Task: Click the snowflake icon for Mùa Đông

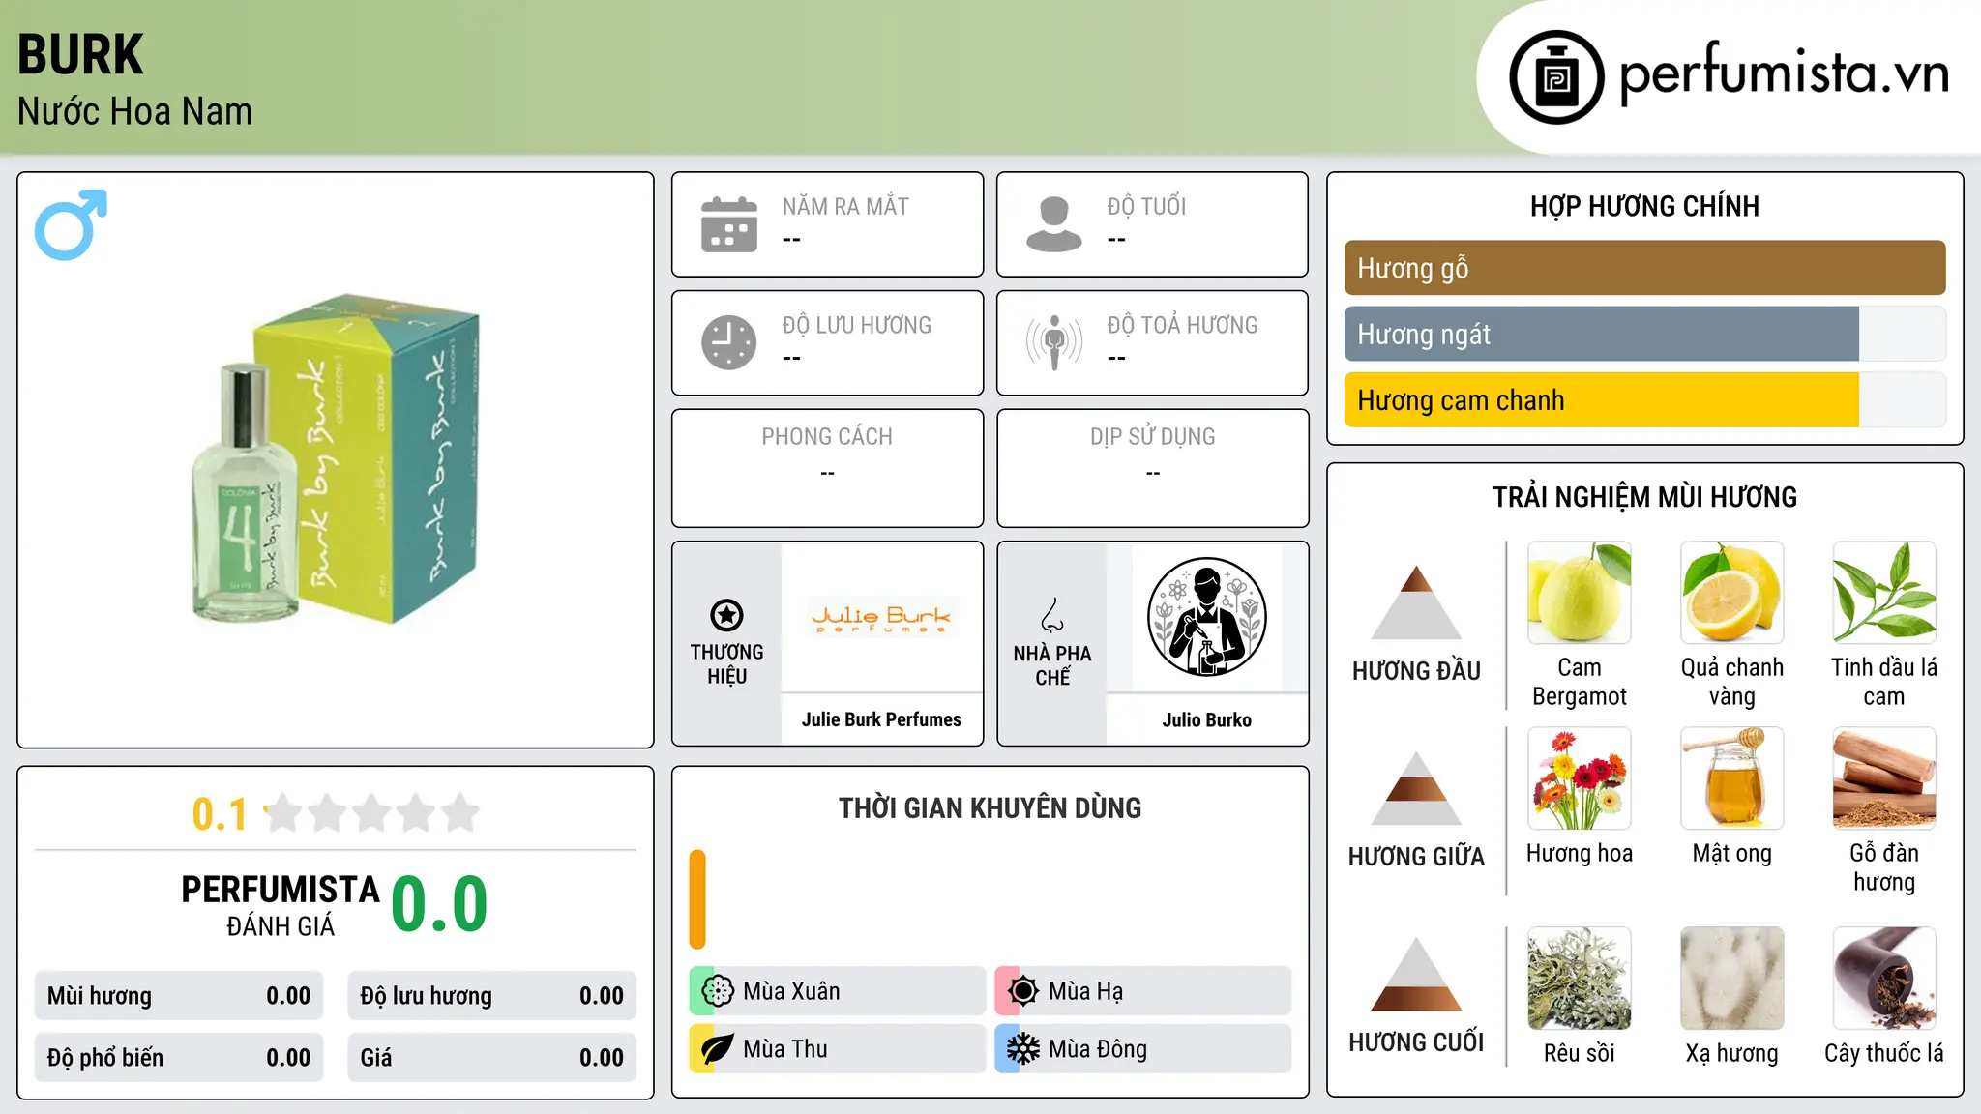Action: (1023, 1049)
